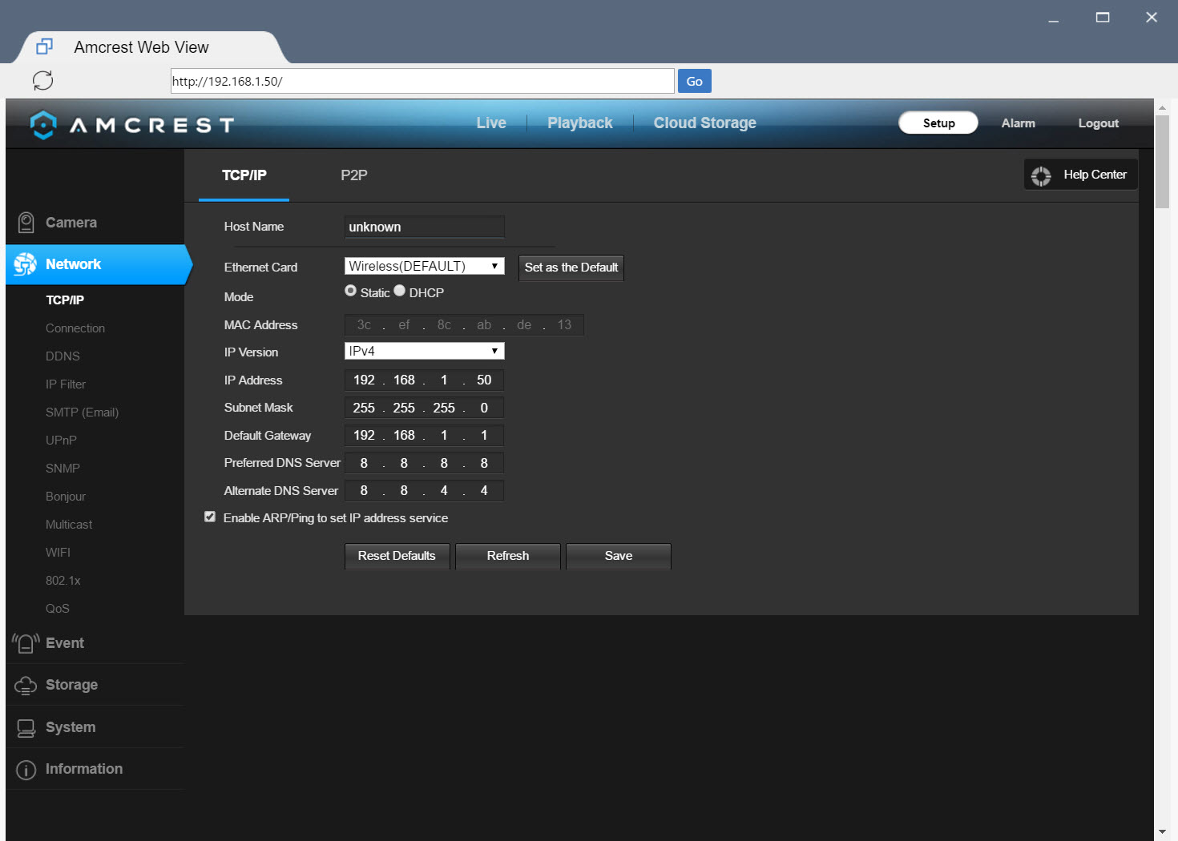Viewport: 1178px width, 841px height.
Task: Click Set as the Default button
Action: point(571,268)
